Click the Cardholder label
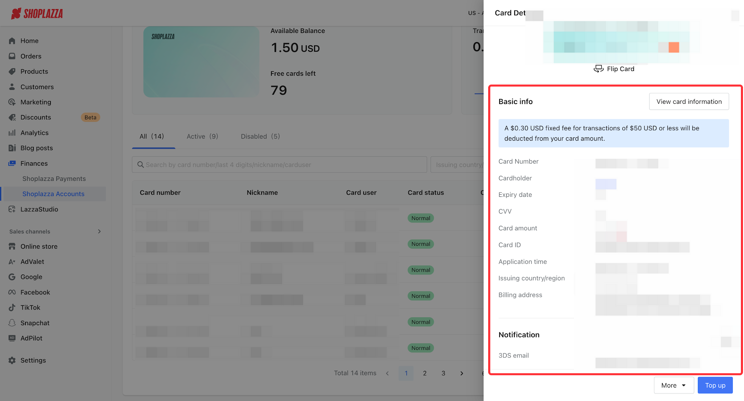Image resolution: width=744 pixels, height=401 pixels. tap(515, 178)
